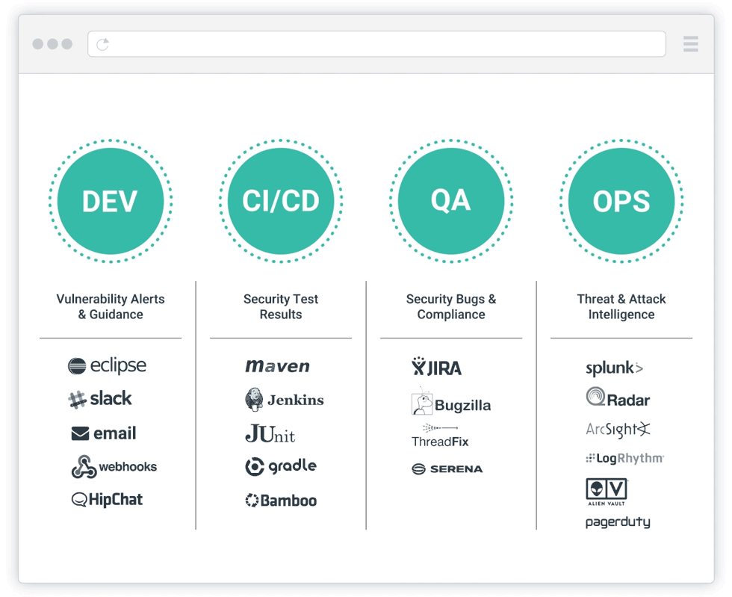Screen dimensions: 732x597
Task: Open the Jenkins logo
Action: tap(285, 400)
